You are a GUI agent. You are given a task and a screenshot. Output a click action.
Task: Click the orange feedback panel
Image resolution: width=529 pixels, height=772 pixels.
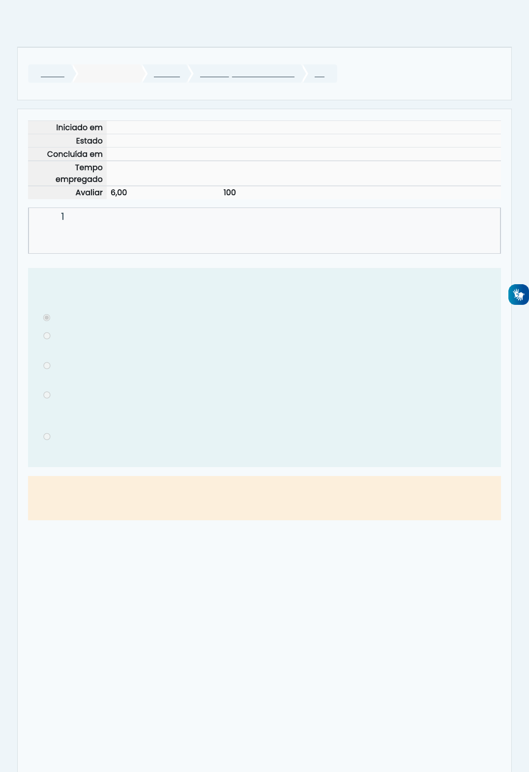pos(264,498)
